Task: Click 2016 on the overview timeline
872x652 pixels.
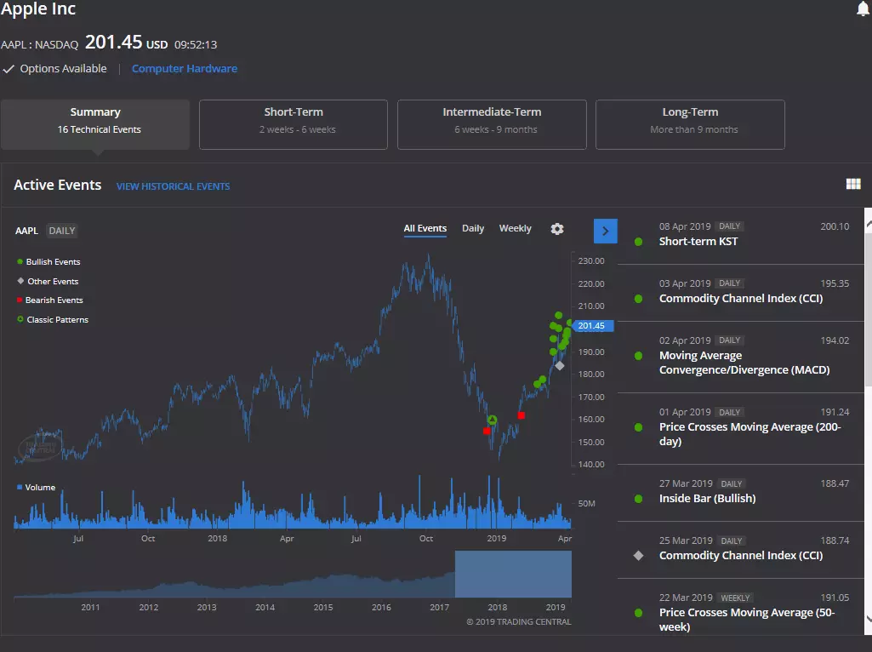Action: (381, 608)
